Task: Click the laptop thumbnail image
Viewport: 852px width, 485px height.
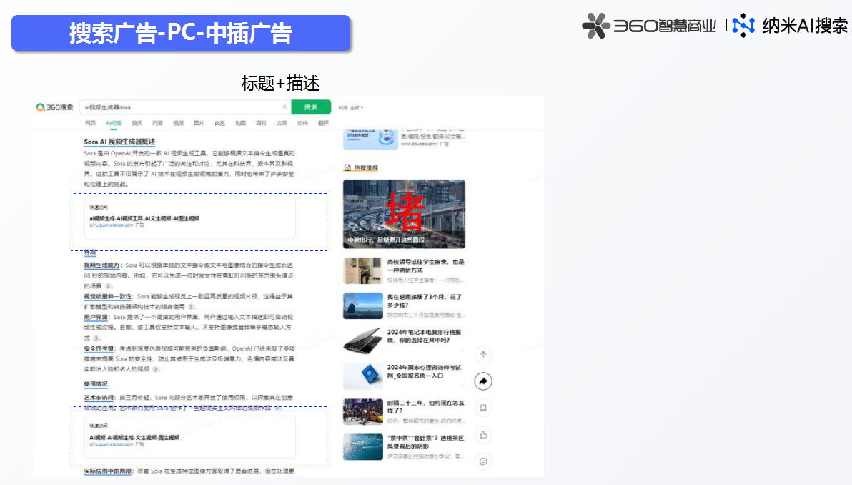Action: point(362,341)
